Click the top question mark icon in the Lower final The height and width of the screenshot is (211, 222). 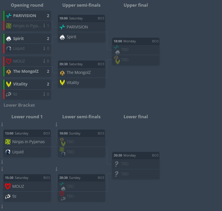pyautogui.click(x=117, y=164)
